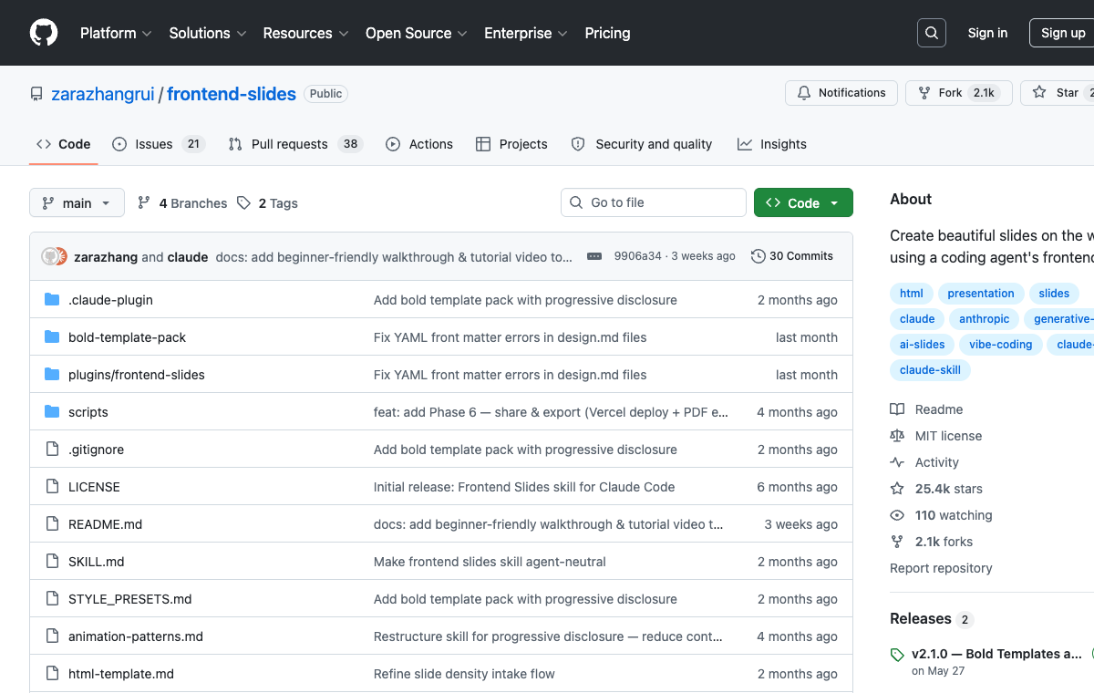This screenshot has height=693, width=1094.
Task: Switch to the Issues tab
Action: click(x=159, y=144)
